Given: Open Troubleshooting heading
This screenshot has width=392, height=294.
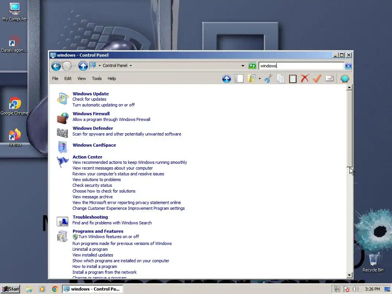Looking at the screenshot, I should tap(90, 217).
